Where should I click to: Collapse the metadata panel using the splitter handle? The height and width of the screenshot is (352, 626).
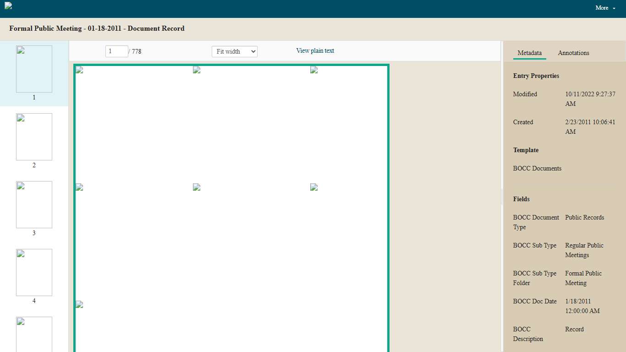point(502,196)
